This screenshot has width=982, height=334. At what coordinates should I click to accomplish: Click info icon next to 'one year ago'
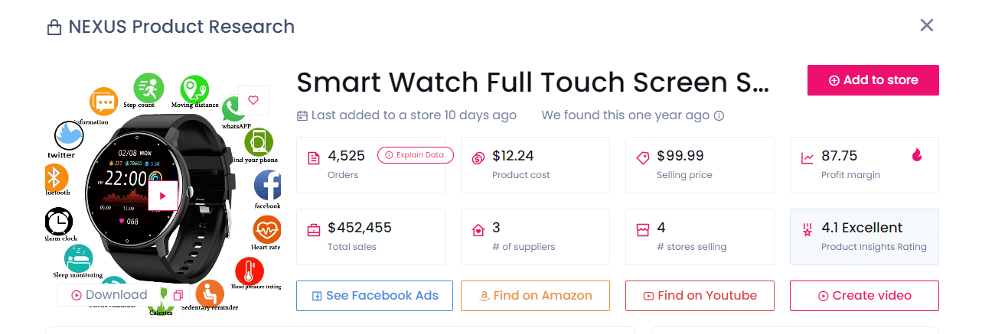click(x=719, y=116)
